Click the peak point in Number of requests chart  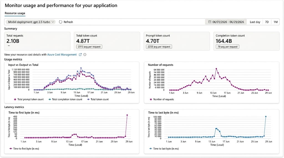coord(216,69)
